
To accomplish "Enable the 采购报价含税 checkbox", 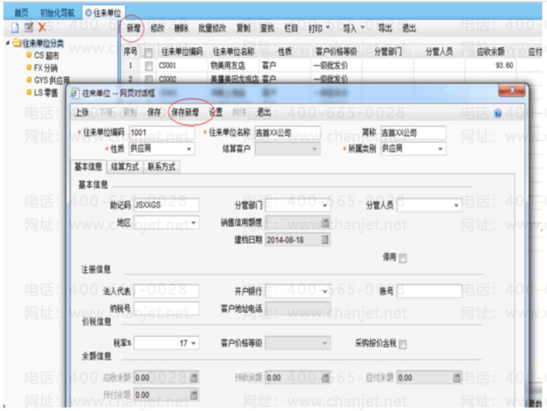I will [x=402, y=344].
